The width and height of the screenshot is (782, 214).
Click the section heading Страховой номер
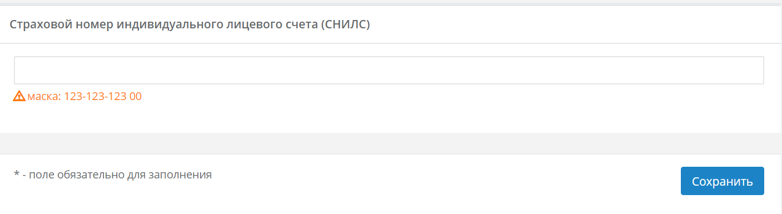pos(191,25)
